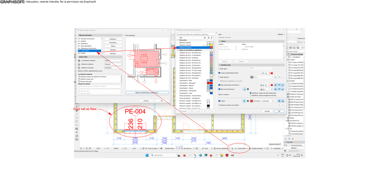This screenshot has height=186, width=379.
Task: Collapse Règles de Substitutions graphiques group
Action: (178, 50)
